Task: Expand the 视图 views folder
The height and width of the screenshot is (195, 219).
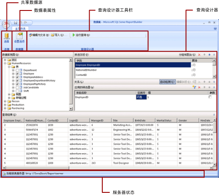Action: 9,94
